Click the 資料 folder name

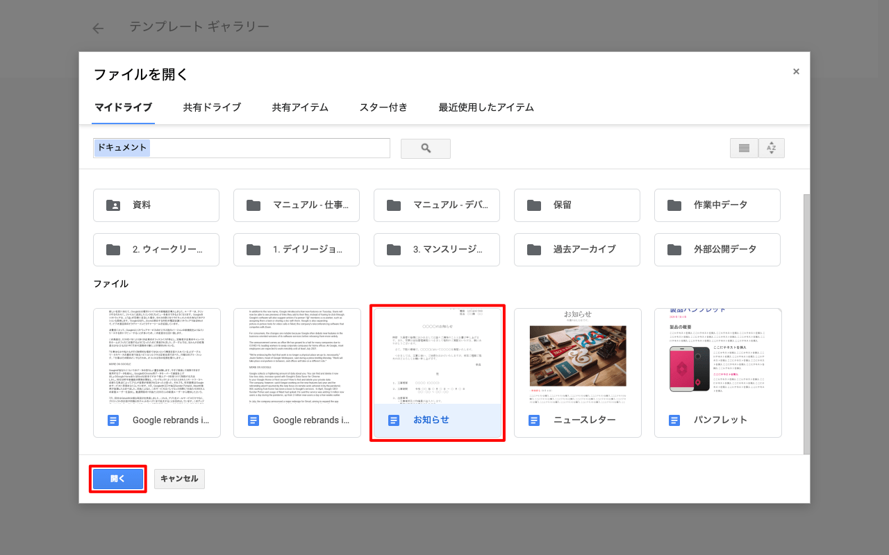pos(142,205)
